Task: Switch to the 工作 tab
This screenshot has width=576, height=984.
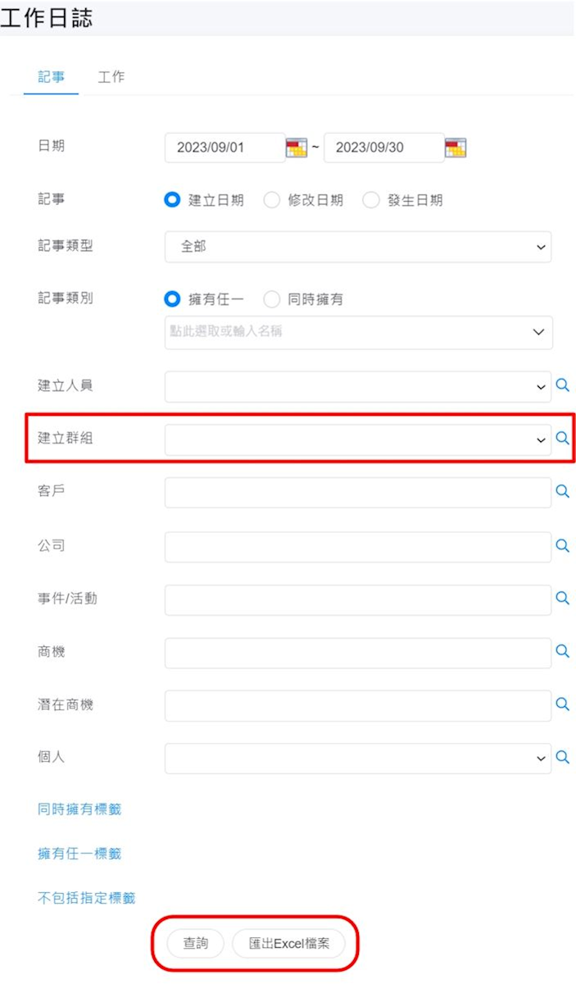Action: coord(111,77)
